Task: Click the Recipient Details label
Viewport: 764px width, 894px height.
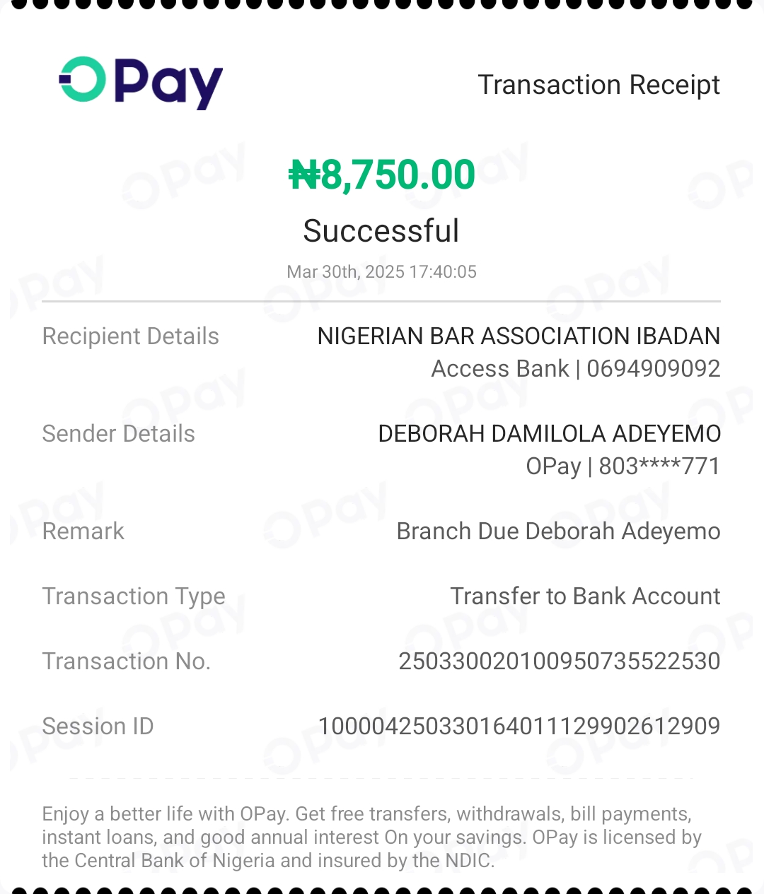Action: [x=131, y=336]
